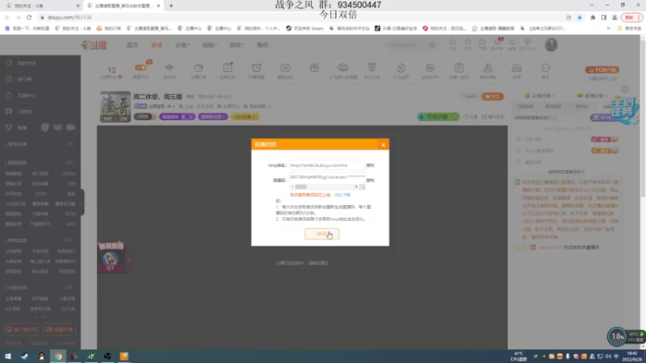Click the green badge next to share

[x=438, y=117]
